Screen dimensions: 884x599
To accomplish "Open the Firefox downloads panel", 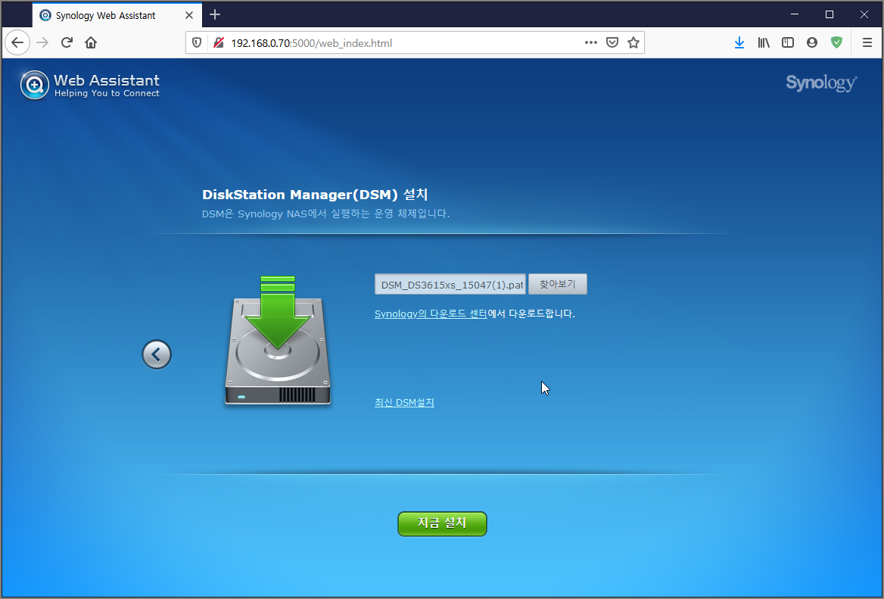I will (739, 43).
